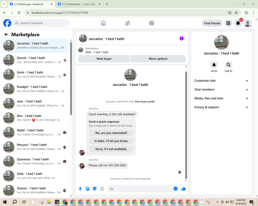
Task: Open the Home feed icon
Action: coord(103,23)
